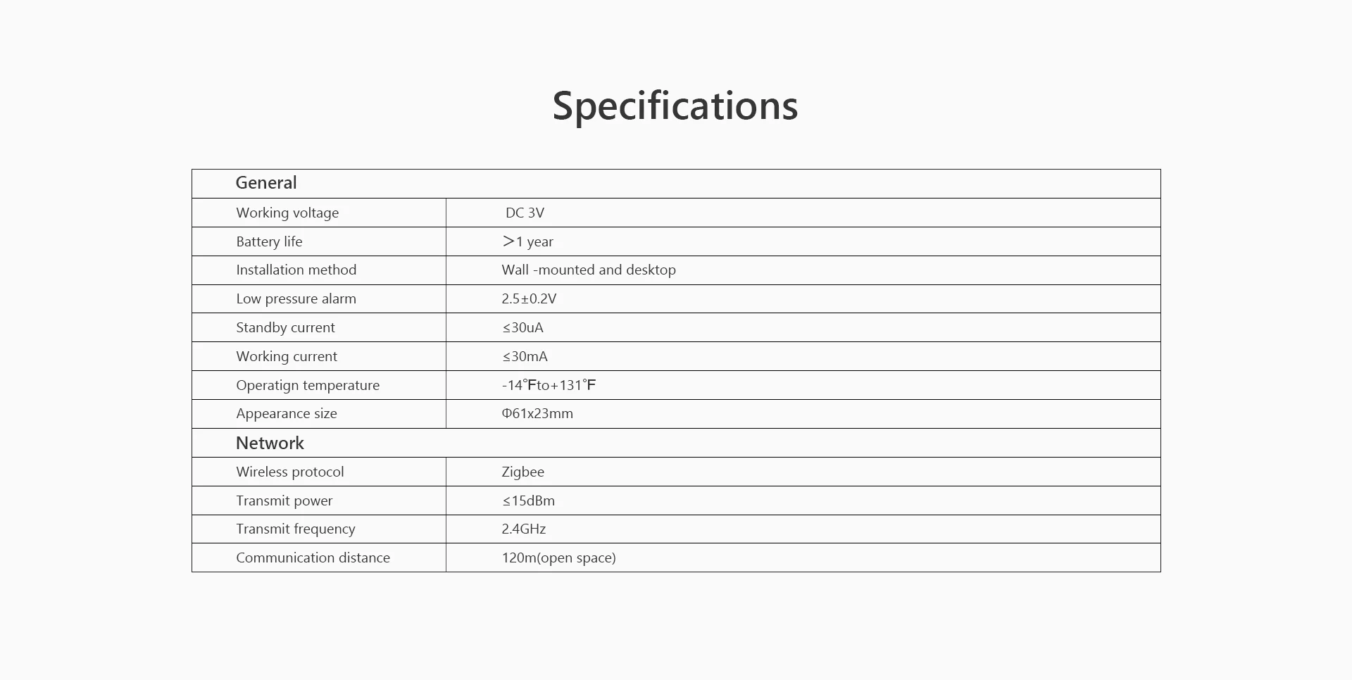
Task: Click the DC 3V value
Action: click(525, 213)
